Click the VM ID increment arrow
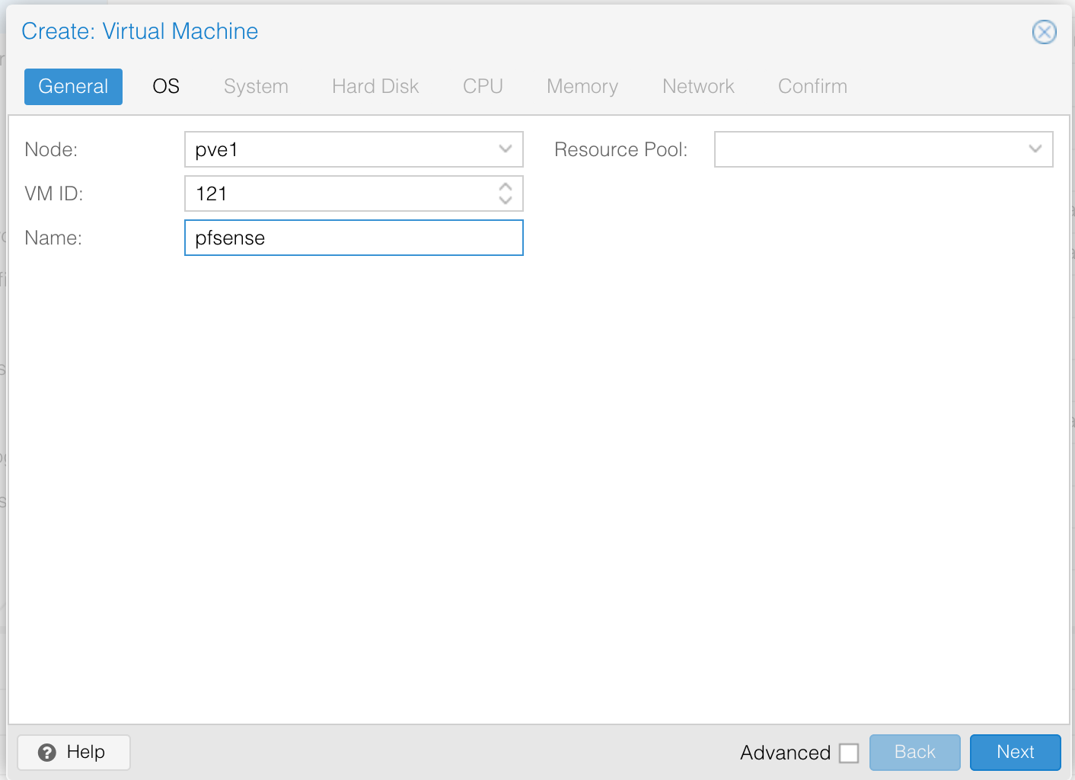1075x780 pixels. 505,187
